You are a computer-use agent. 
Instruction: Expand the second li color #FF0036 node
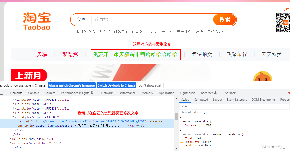[13, 108]
